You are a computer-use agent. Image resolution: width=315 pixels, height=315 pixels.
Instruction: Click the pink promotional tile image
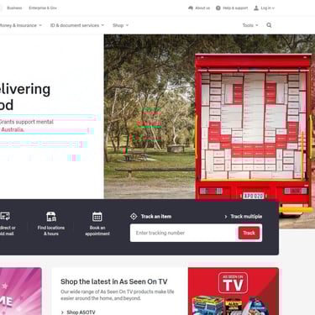(x=21, y=291)
